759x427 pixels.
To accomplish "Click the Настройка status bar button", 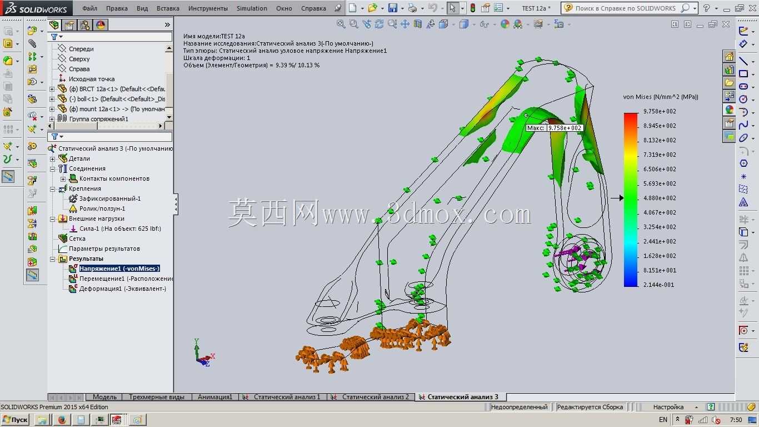I will tap(668, 407).
